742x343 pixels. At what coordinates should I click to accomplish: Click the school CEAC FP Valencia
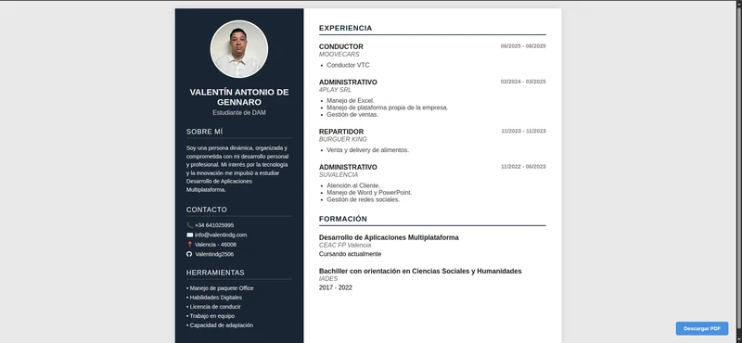344,245
